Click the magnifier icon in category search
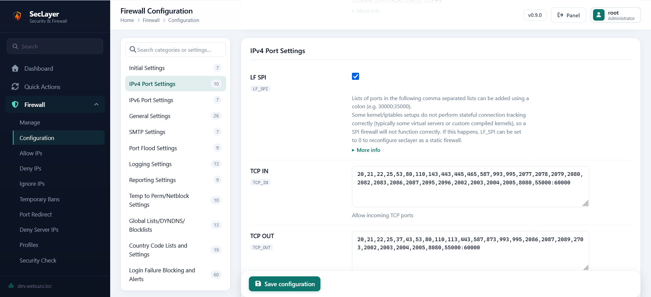 (133, 49)
